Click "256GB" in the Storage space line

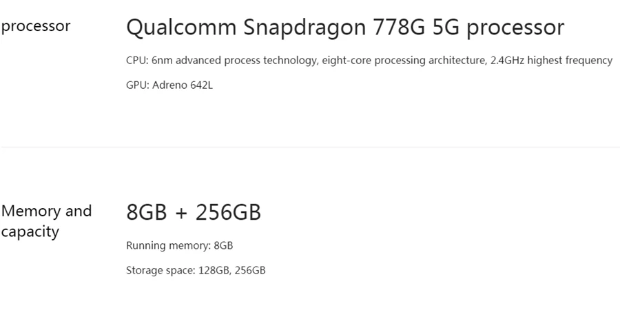click(249, 270)
